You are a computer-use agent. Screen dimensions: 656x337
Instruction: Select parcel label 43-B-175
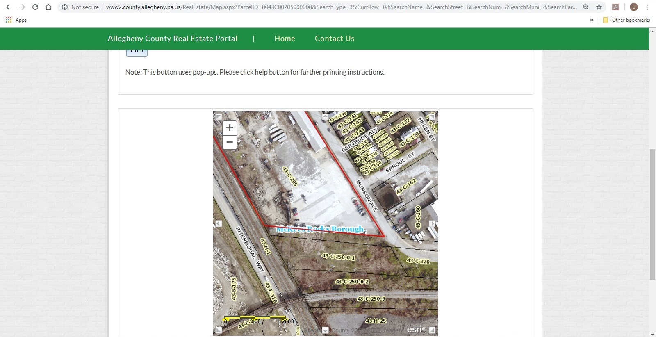(x=234, y=289)
